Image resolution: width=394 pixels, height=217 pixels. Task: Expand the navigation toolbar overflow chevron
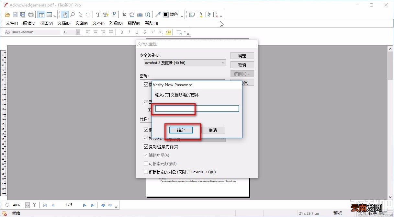tap(116, 206)
